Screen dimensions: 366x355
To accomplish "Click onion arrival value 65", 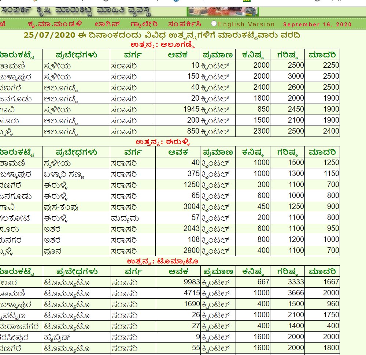I will [x=196, y=195].
